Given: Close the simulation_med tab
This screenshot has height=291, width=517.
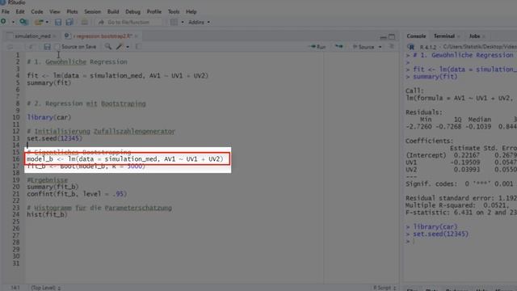Looking at the screenshot, I should (54, 36).
